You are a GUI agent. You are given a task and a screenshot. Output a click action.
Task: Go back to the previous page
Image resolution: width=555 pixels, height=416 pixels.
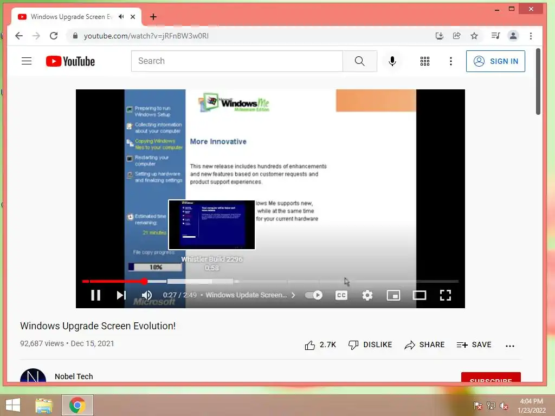pyautogui.click(x=19, y=36)
